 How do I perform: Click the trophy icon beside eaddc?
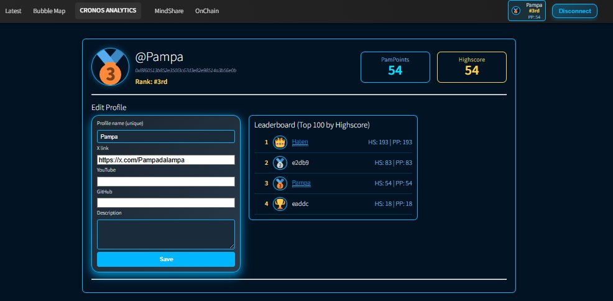pyautogui.click(x=280, y=203)
